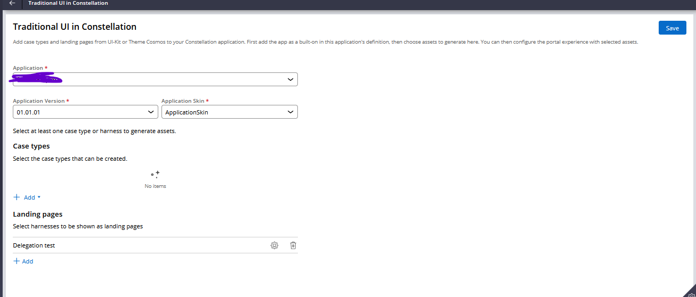Select the Delegation test row name

pyautogui.click(x=34, y=245)
